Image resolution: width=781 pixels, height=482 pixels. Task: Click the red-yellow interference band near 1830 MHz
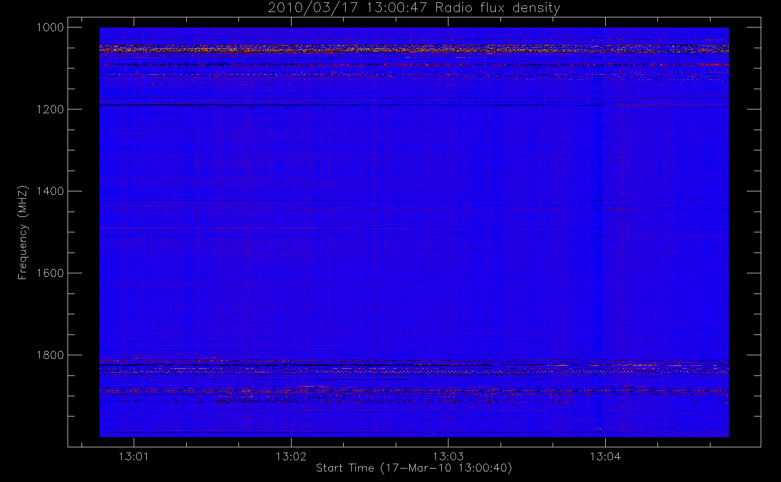414,367
